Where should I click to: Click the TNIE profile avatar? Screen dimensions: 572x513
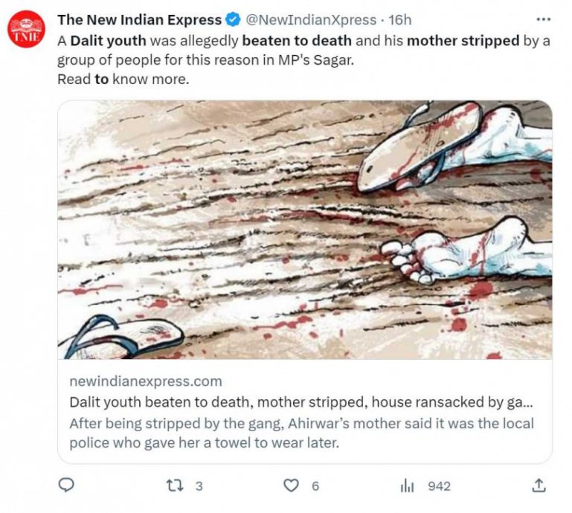click(26, 29)
